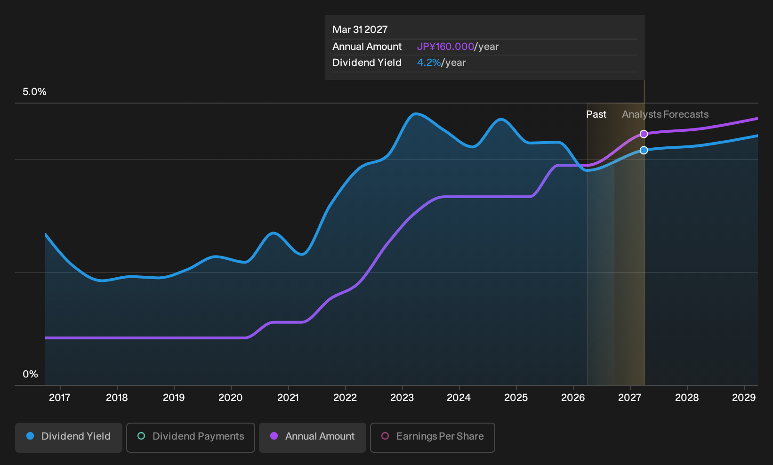Click the 4.2% dividend yield value in tooltip
773x465 pixels.
429,63
